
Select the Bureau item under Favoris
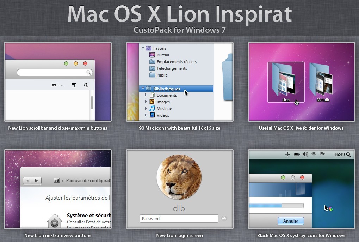pyautogui.click(x=163, y=55)
